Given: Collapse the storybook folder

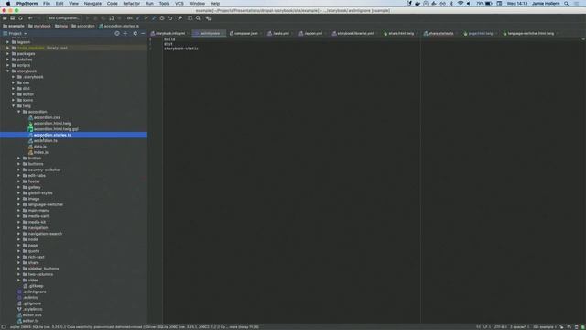Looking at the screenshot, I should click(8, 71).
